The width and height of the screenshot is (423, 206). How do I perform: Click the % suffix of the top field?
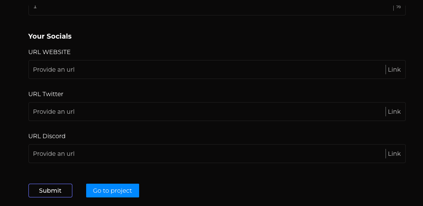pos(398,6)
